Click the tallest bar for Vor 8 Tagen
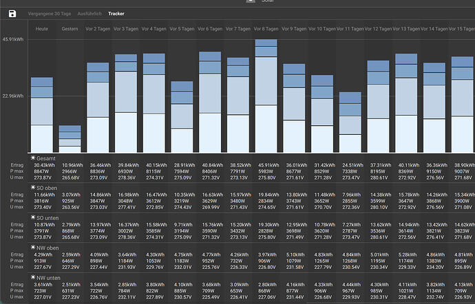Viewport: 475px width, 304px height. [266, 96]
